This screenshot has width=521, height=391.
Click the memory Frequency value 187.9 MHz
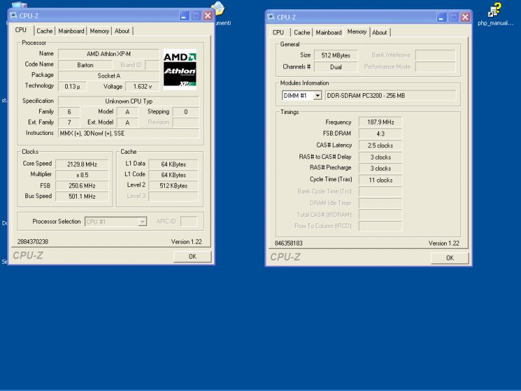coord(380,122)
